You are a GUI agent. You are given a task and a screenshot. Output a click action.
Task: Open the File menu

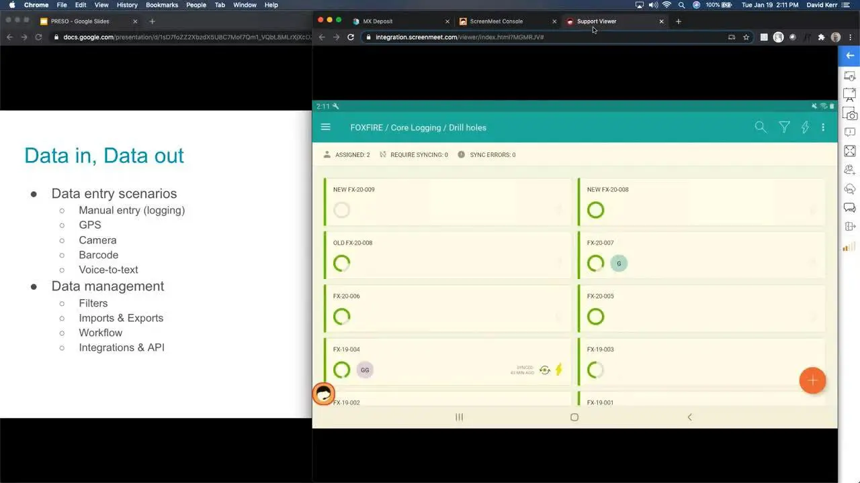[62, 5]
